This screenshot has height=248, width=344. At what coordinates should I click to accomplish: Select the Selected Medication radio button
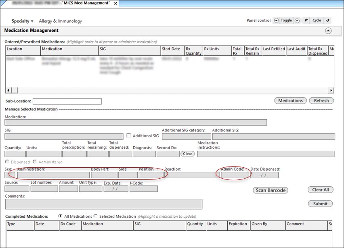[95, 216]
